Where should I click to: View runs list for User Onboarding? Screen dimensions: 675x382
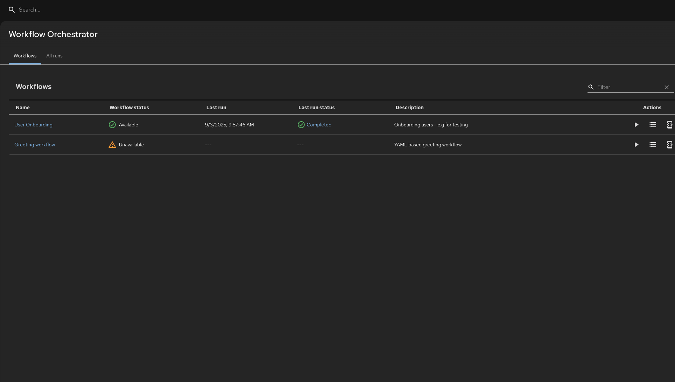(x=653, y=125)
